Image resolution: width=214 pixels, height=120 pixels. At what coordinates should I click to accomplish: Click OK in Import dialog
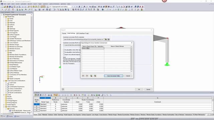click(139, 89)
